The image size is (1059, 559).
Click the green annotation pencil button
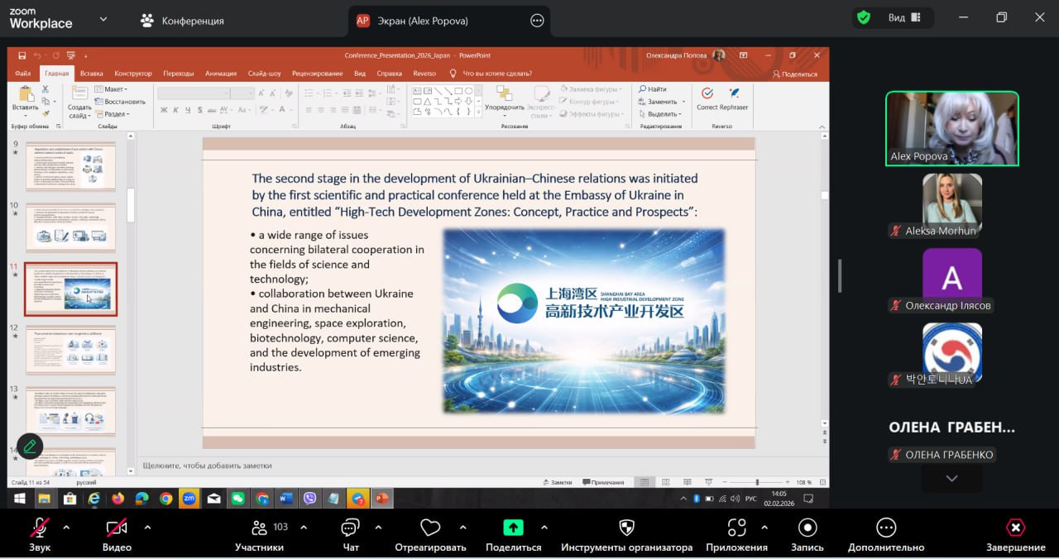click(x=30, y=447)
